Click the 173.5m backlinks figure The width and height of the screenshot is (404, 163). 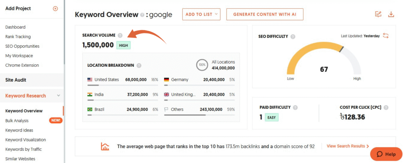tap(243, 147)
